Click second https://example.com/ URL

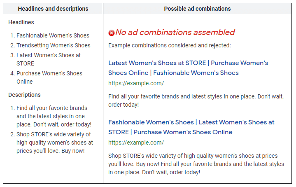tap(136, 143)
